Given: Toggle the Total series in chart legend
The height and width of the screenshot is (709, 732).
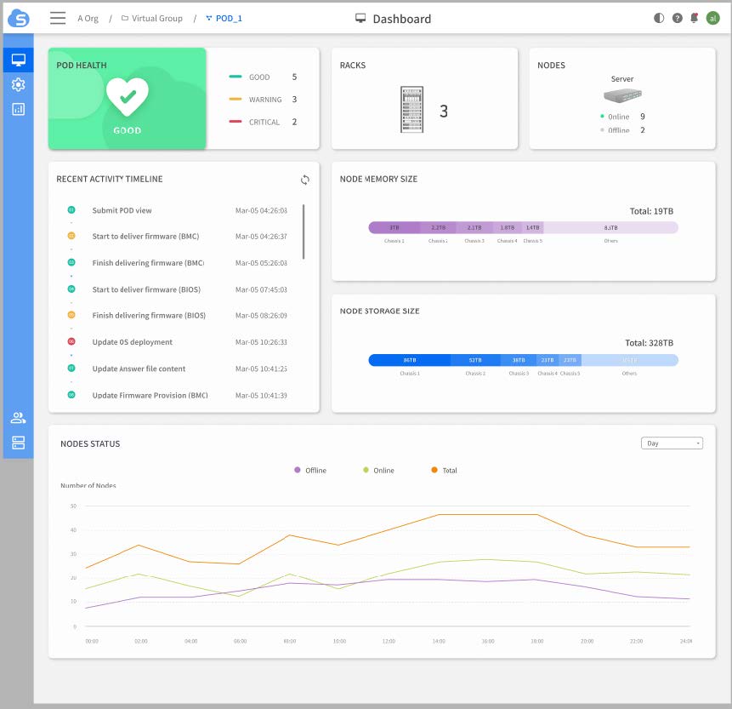Looking at the screenshot, I should click(445, 471).
